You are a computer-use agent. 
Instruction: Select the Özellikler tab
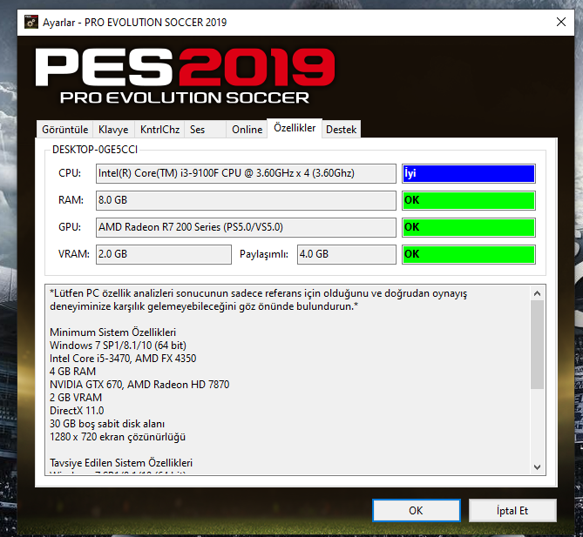tap(295, 128)
